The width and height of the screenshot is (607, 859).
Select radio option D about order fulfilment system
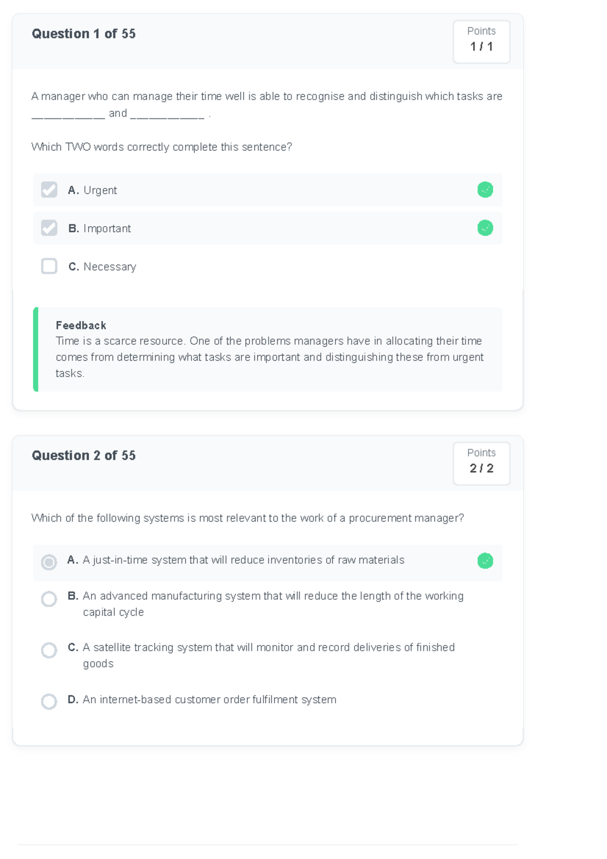coord(49,702)
